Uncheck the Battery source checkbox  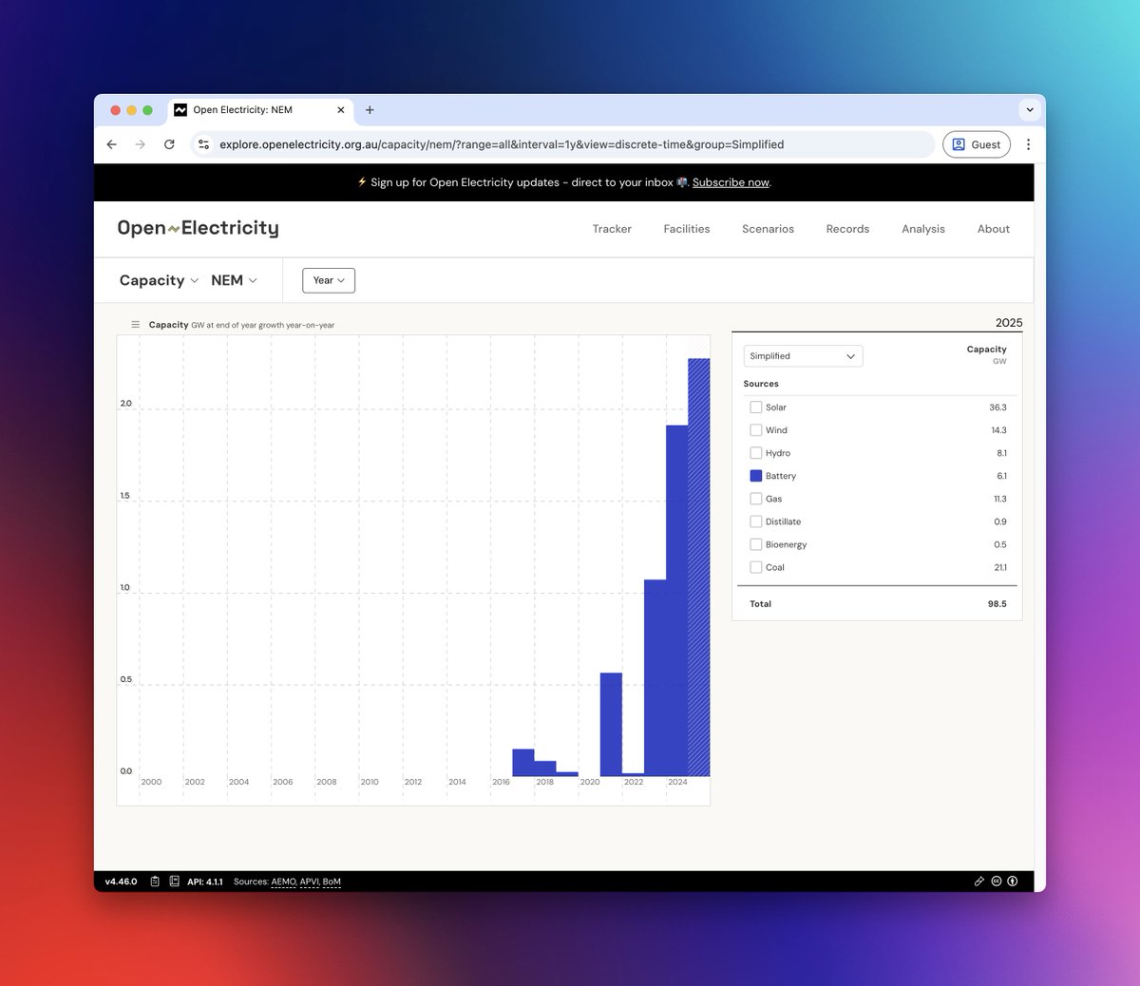click(756, 476)
